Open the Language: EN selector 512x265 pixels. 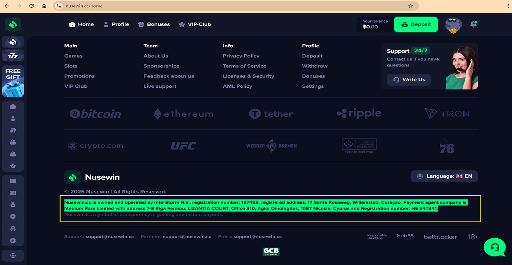[x=444, y=176]
